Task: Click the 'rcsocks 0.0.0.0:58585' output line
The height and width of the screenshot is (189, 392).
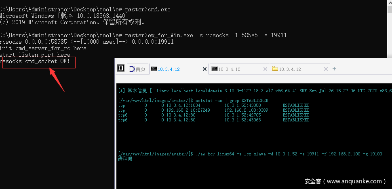Action: [x=86, y=42]
